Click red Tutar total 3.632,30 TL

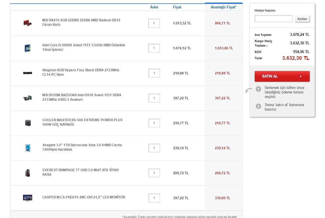coord(296,58)
